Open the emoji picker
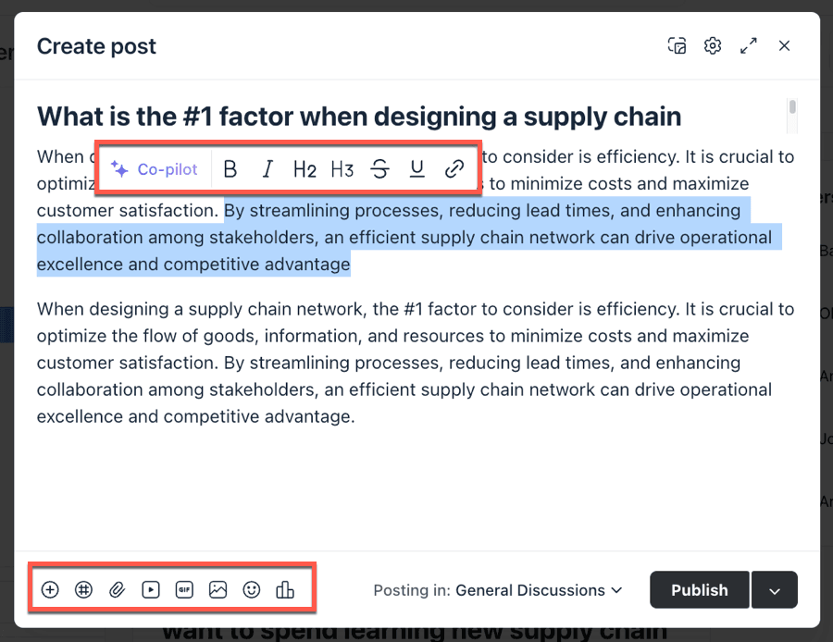Screen dimensions: 833x642 tap(251, 589)
